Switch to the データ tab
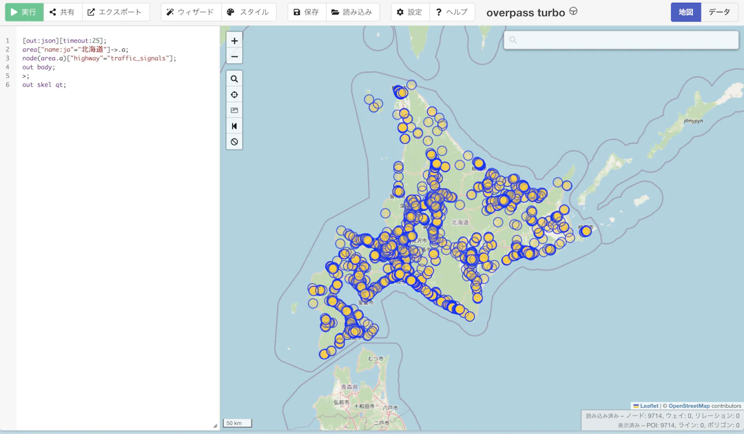This screenshot has height=434, width=744. (719, 12)
